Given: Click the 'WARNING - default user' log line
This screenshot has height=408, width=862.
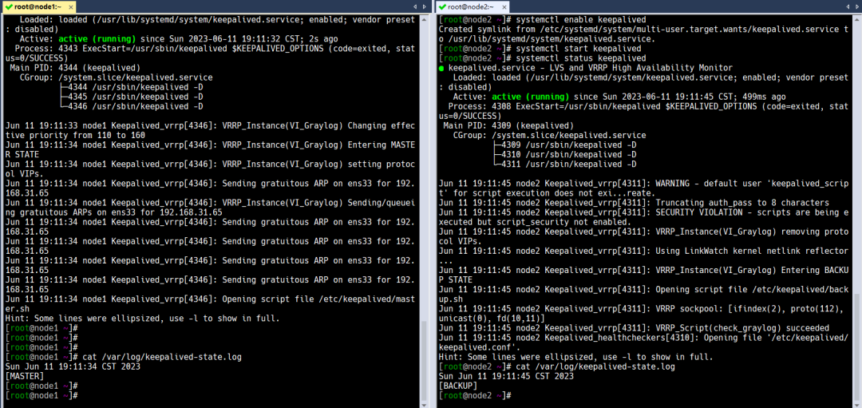Looking at the screenshot, I should click(644, 188).
